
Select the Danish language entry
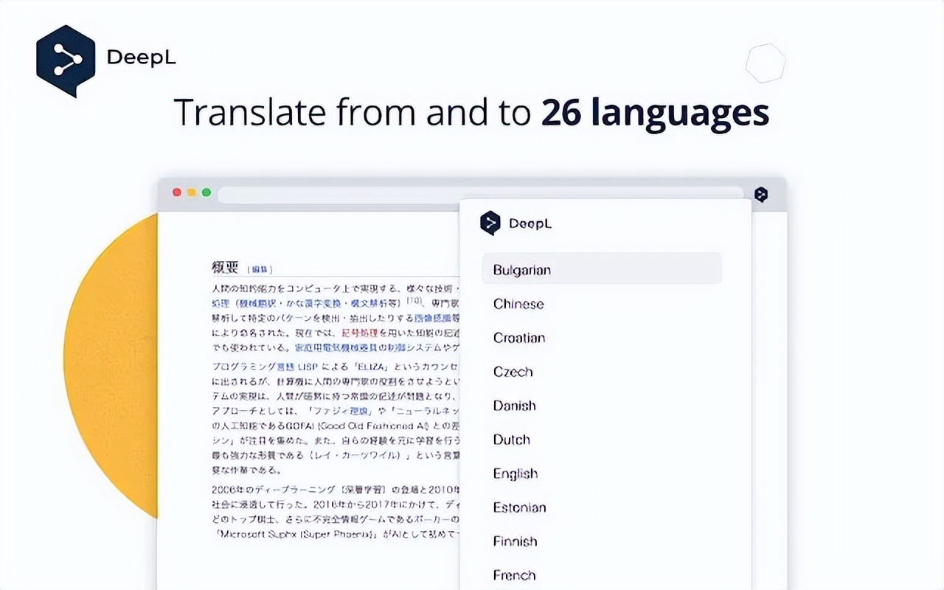point(514,406)
